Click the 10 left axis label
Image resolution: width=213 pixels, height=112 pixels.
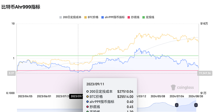pos(13,24)
